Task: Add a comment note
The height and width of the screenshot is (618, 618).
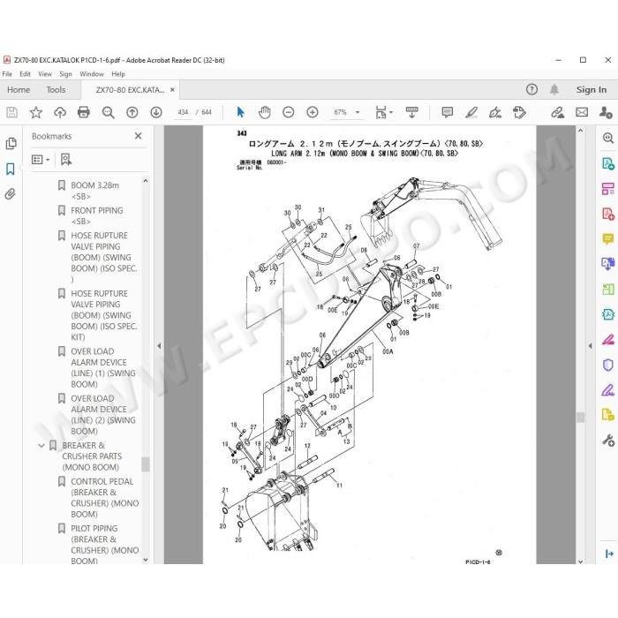Action: pos(448,112)
